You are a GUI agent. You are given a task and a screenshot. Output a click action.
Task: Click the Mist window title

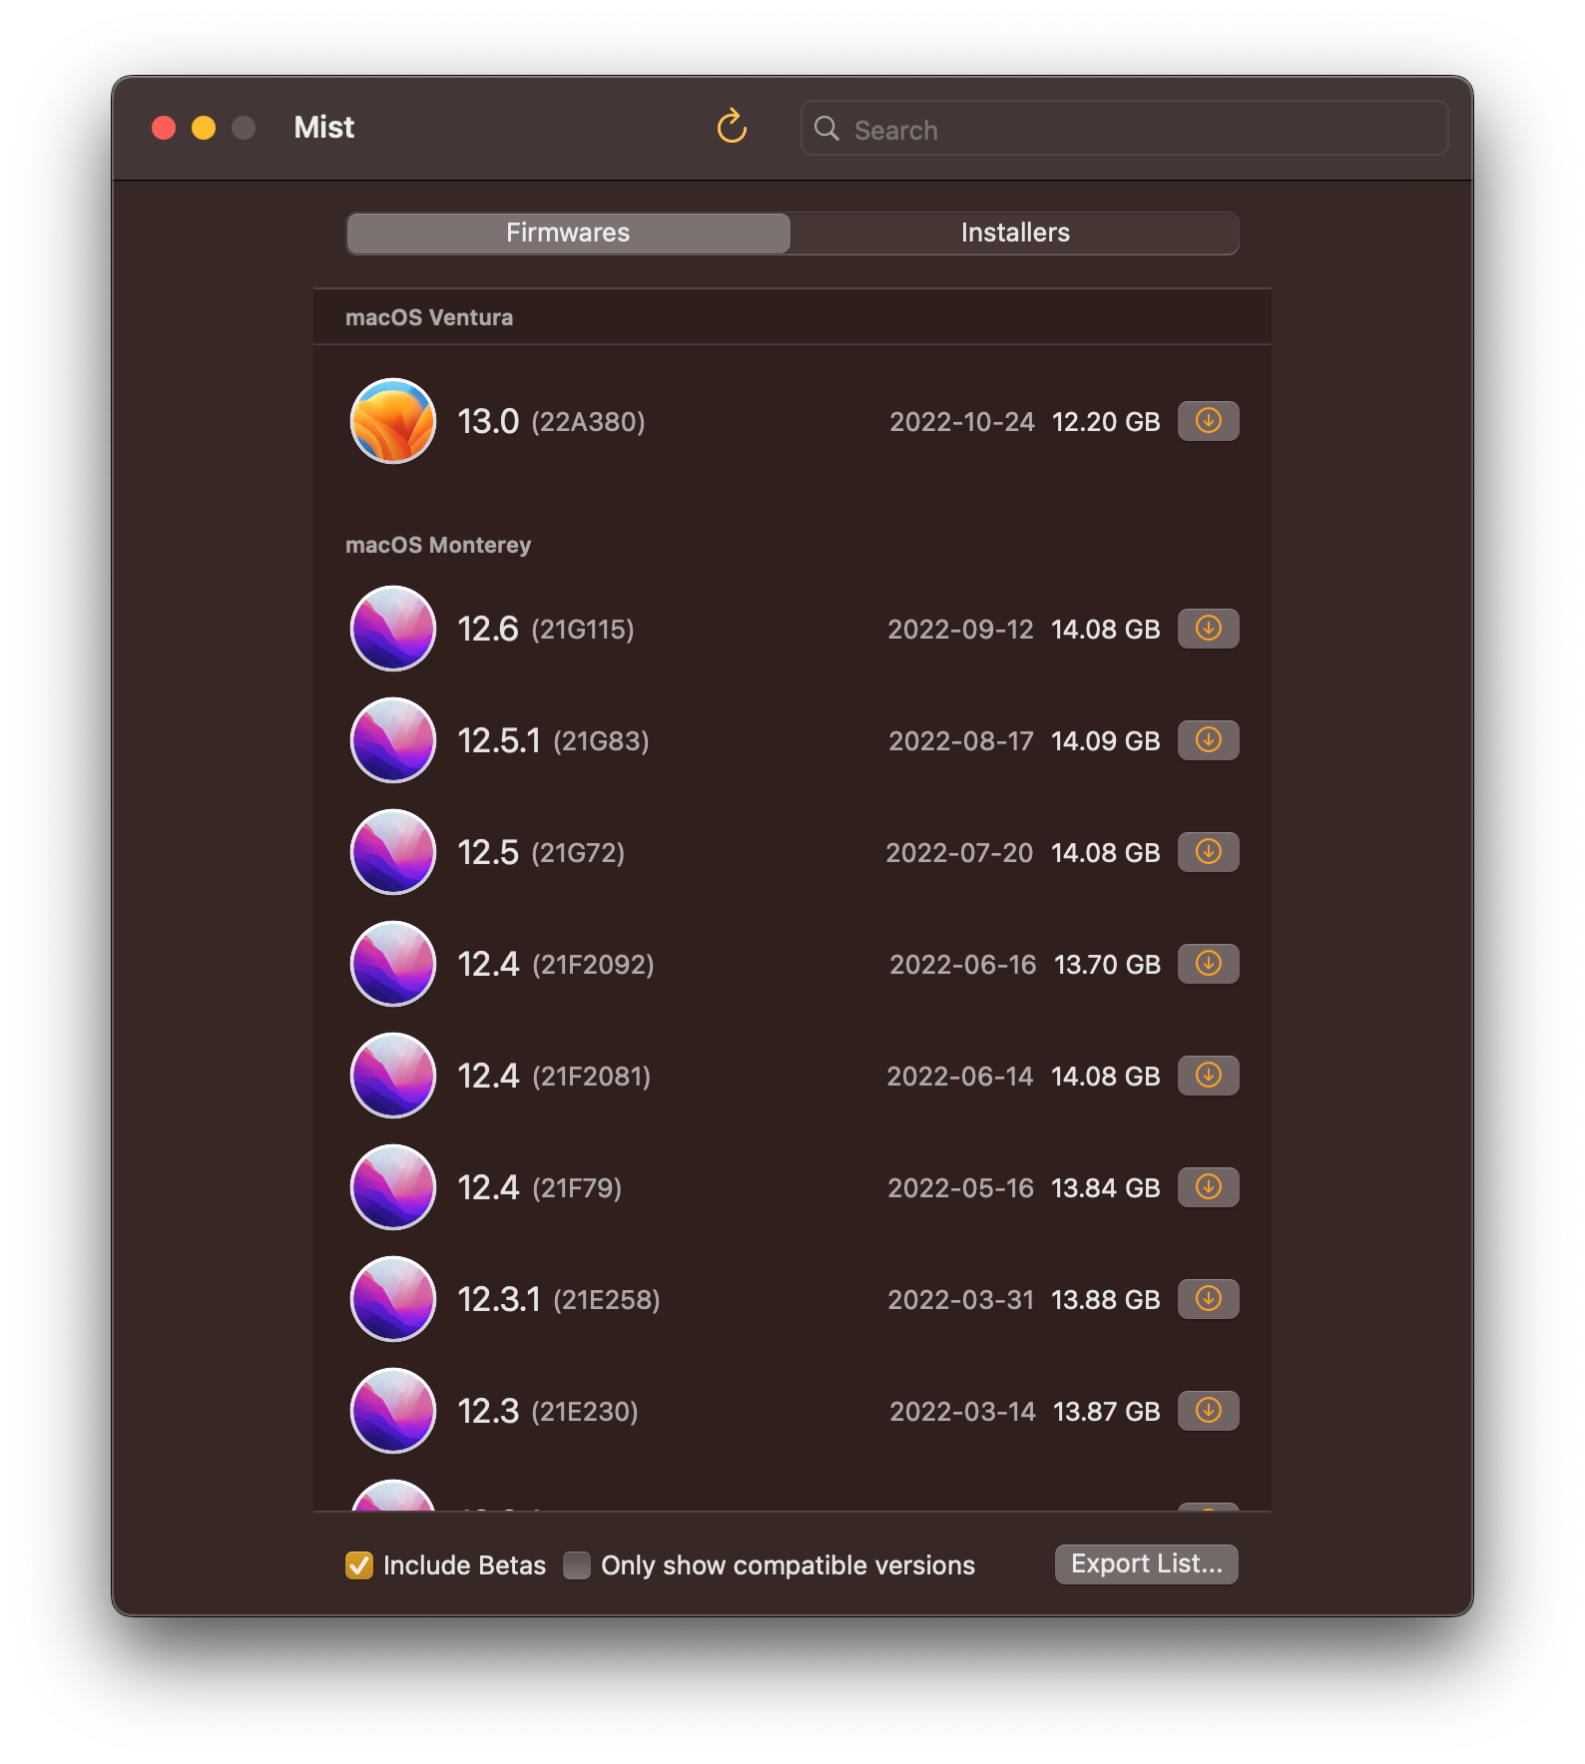[x=323, y=128]
